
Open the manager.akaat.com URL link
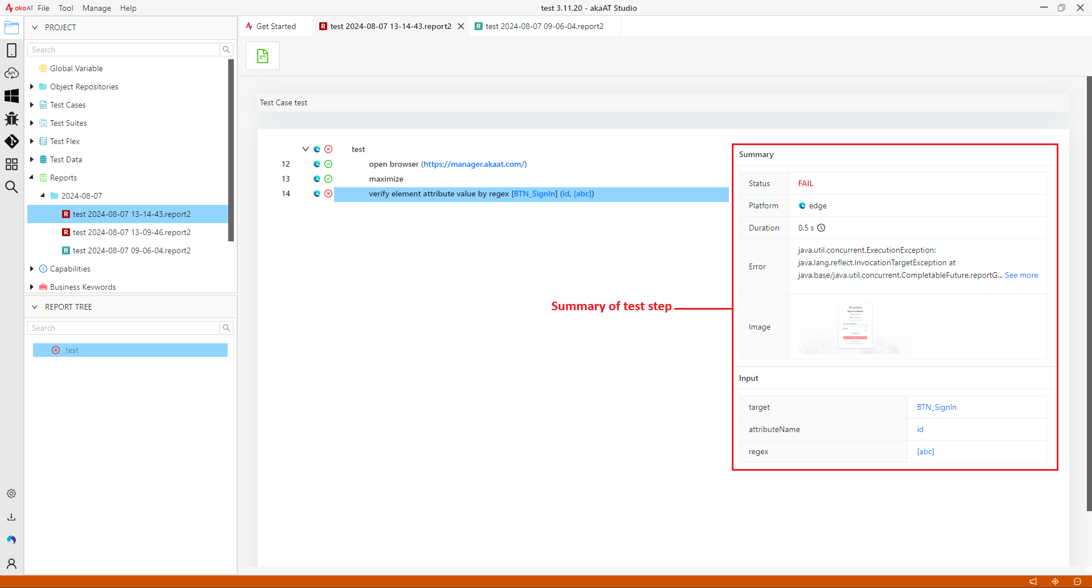(x=474, y=164)
